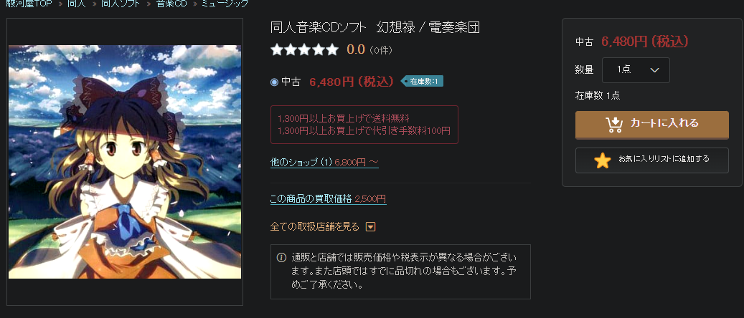Click the fifth rating star
The height and width of the screenshot is (318, 744).
(332, 49)
